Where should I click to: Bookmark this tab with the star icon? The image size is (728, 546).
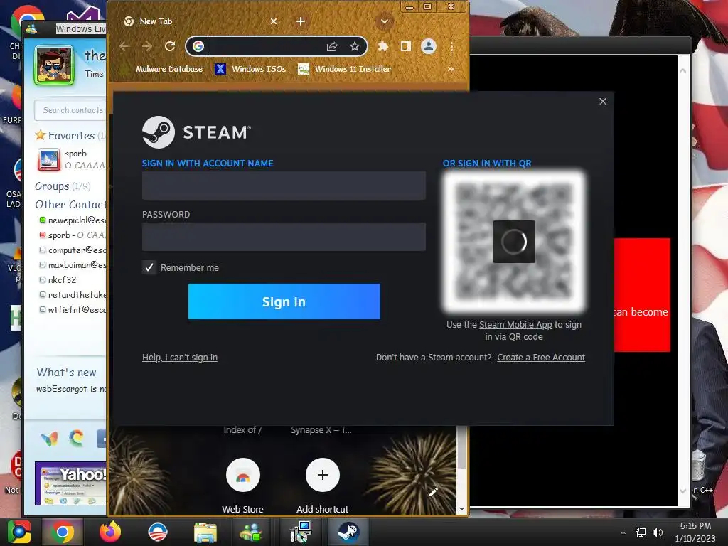click(x=355, y=46)
